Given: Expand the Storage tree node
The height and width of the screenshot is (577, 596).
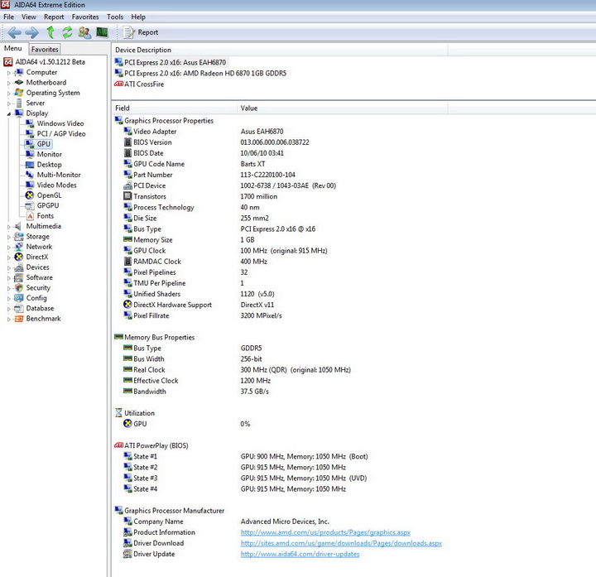Looking at the screenshot, I should coord(9,237).
